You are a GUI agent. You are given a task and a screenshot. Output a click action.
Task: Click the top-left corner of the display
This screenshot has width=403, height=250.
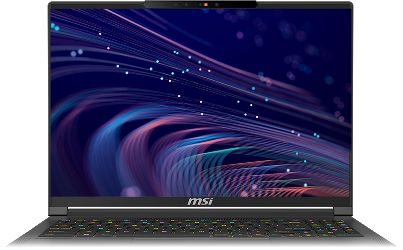[54, 12]
